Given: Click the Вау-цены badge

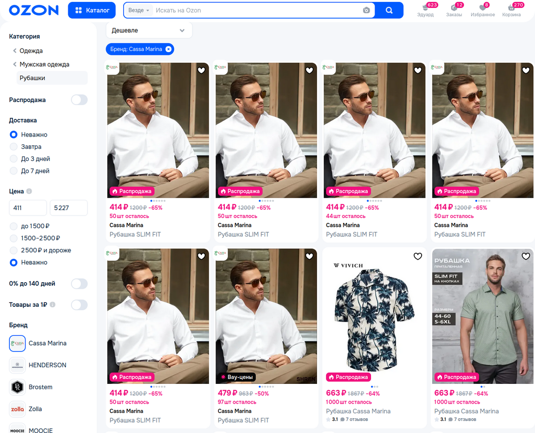Looking at the screenshot, I should click(237, 377).
